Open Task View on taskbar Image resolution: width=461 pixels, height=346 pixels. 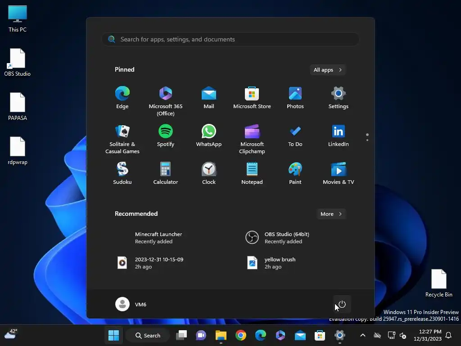point(181,335)
